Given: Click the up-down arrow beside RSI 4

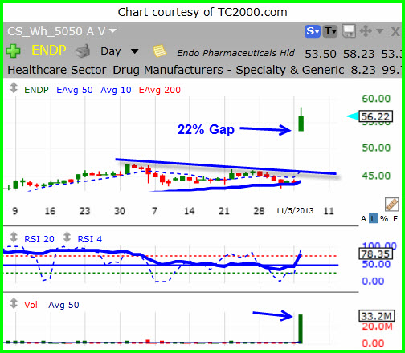Looking at the screenshot, I should pos(67,237).
